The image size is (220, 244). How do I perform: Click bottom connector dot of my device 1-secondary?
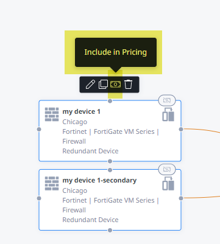click(110, 230)
